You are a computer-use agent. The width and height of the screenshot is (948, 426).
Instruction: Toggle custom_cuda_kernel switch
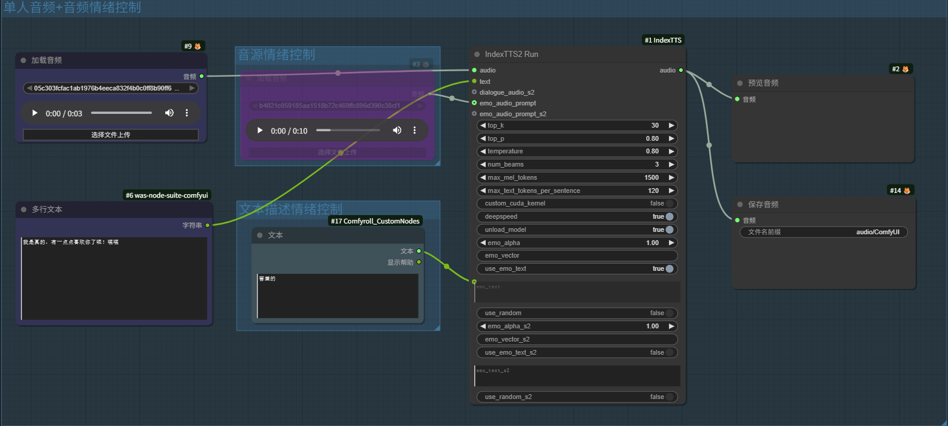670,204
